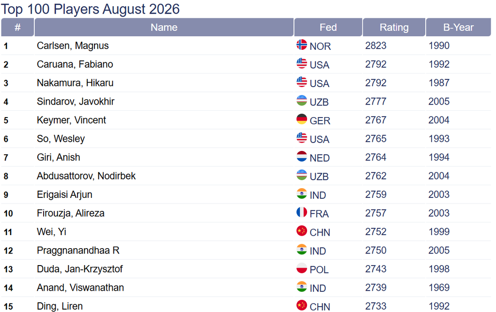This screenshot has height=312, width=496.
Task: Open Nakamura, Hikaru player link
Action: point(75,83)
